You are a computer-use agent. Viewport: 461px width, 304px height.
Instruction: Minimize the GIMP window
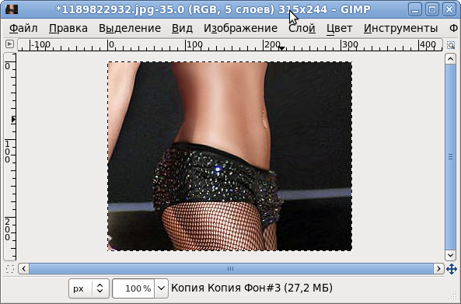415,9
